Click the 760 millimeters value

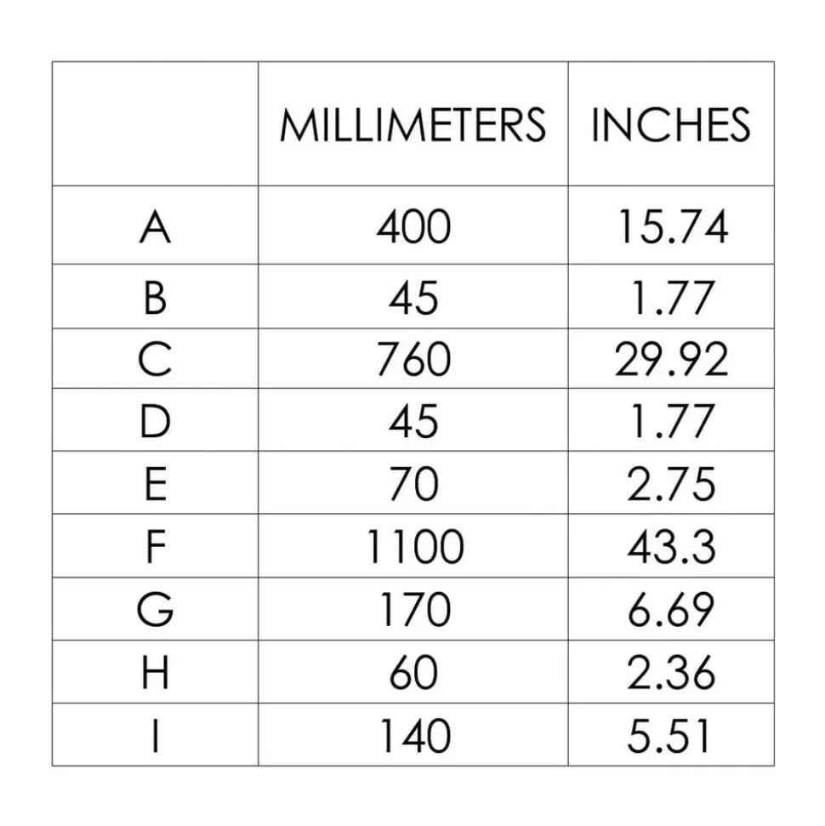[413, 359]
